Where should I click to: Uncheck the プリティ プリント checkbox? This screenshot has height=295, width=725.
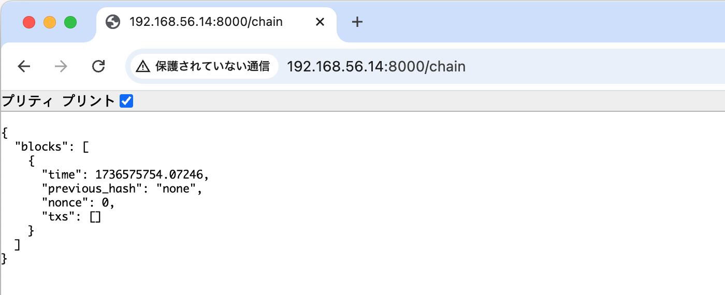pyautogui.click(x=126, y=101)
